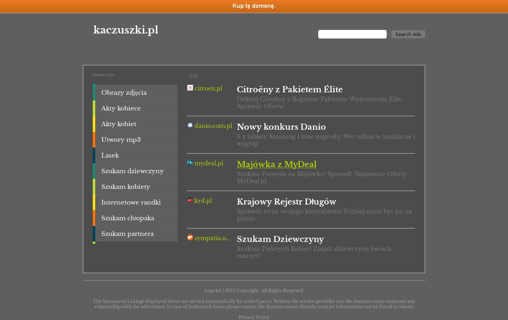508x320 pixels.
Task: Click the danio.com.pl favicon icon
Action: tap(190, 125)
